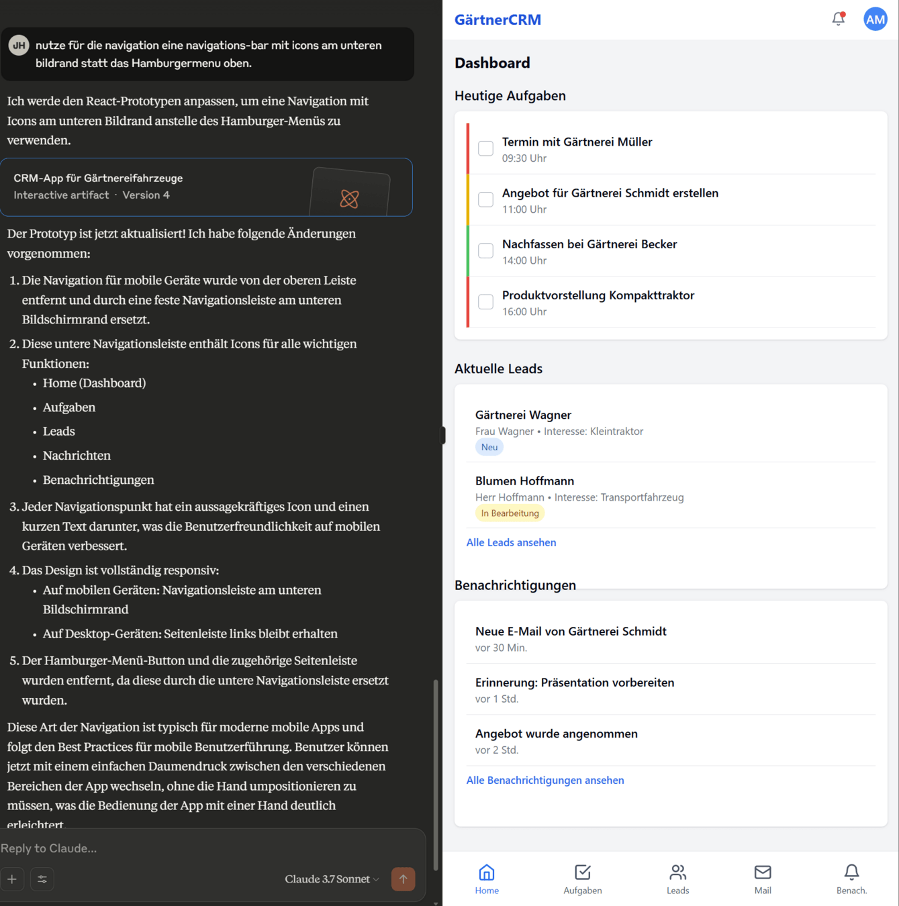Check the Termin mit Gärtnerei Müller task
Screen dimensions: 899x906
(485, 148)
